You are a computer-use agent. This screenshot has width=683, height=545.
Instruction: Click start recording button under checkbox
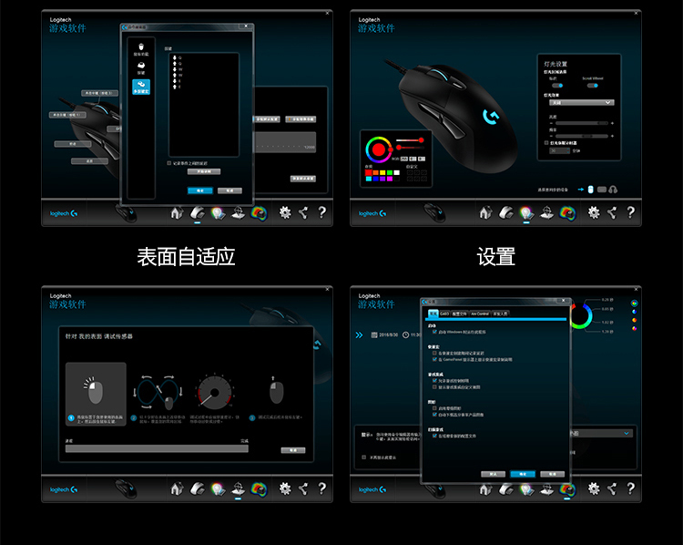pos(204,171)
